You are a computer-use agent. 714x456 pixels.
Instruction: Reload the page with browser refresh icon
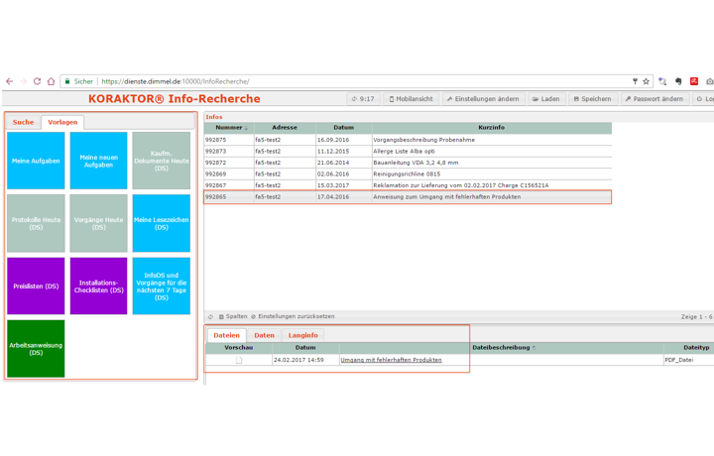pos(37,81)
